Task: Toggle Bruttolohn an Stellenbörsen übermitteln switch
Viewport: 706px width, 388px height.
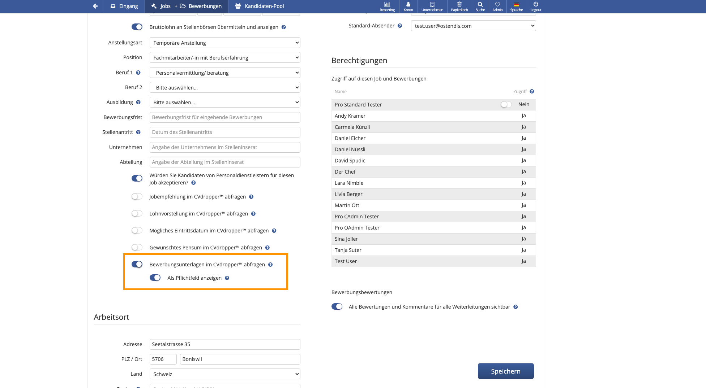Action: pos(137,27)
